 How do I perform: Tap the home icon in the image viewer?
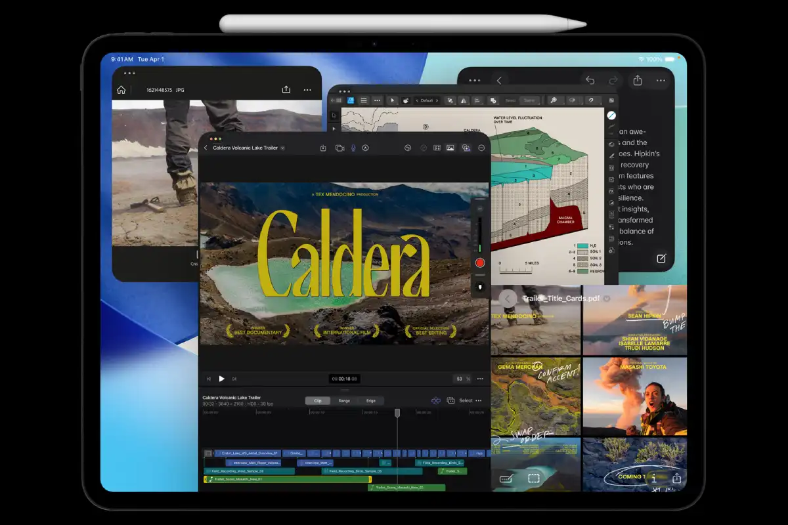[121, 90]
